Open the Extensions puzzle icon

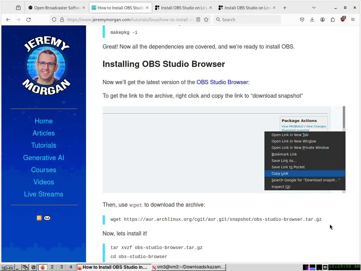(x=333, y=19)
